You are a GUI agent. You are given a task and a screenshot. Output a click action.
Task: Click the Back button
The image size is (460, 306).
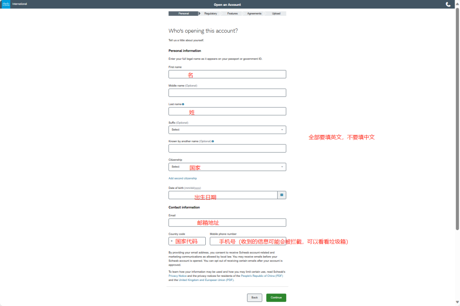tap(254, 297)
